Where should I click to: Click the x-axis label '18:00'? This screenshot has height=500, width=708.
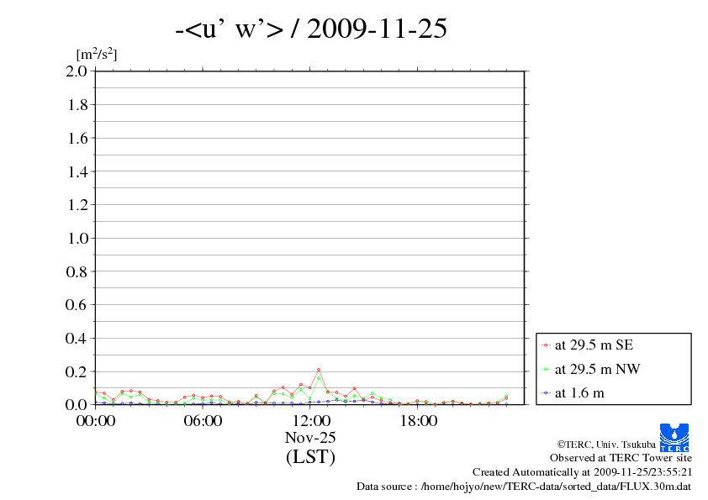pos(418,421)
